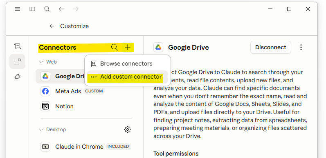Select the connectors grid icon in left rail

(18, 61)
